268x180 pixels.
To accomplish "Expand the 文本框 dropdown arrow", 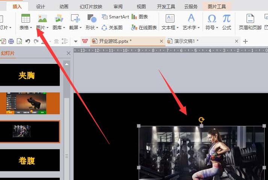I will [177, 27].
